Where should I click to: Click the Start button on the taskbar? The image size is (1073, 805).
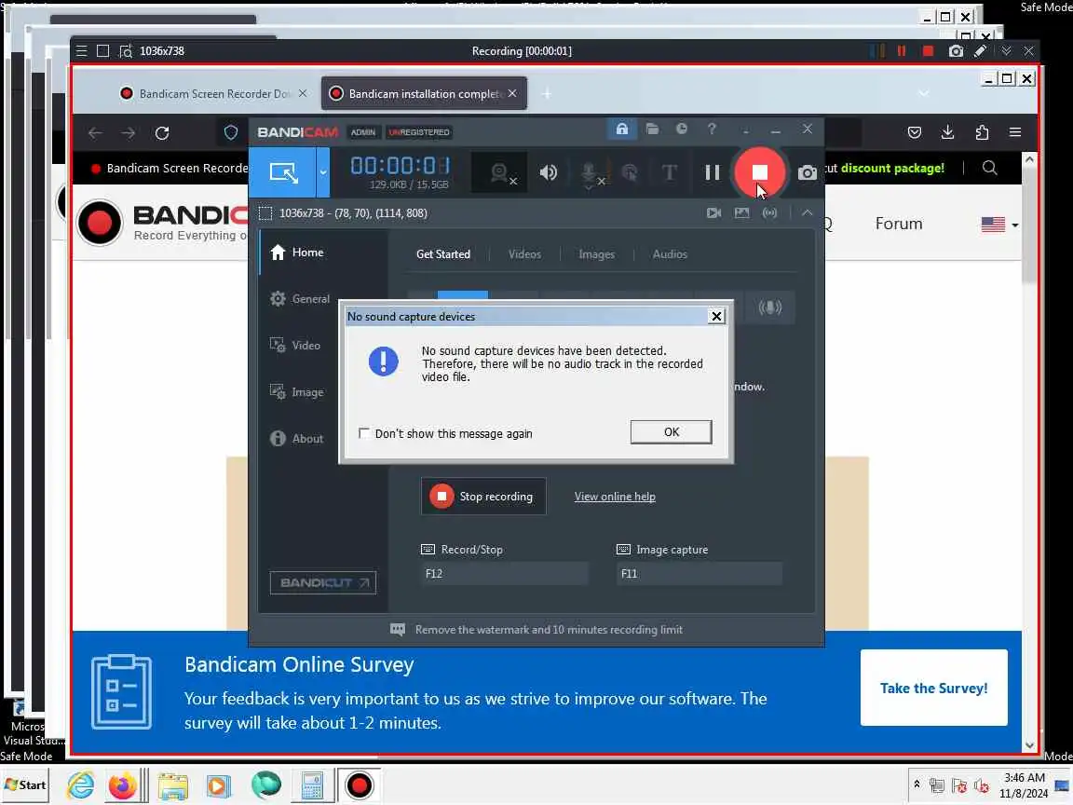[x=26, y=785]
